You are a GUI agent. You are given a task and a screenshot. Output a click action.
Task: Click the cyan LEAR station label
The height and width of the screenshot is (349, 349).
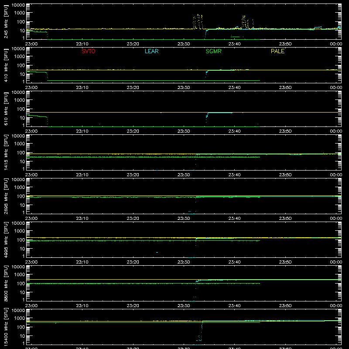point(151,51)
